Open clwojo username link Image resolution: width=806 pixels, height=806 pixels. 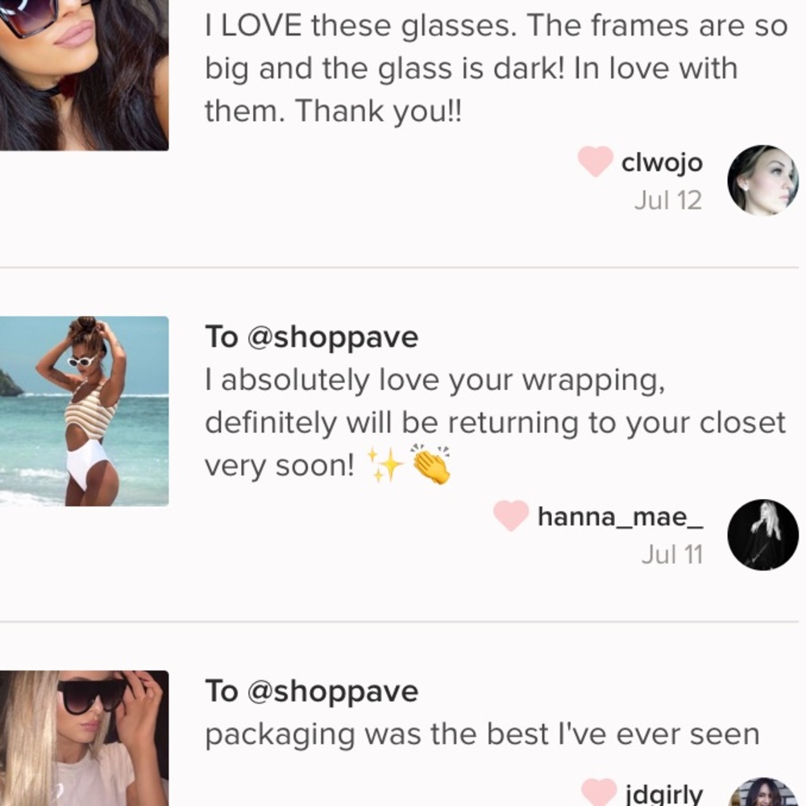coord(662,163)
